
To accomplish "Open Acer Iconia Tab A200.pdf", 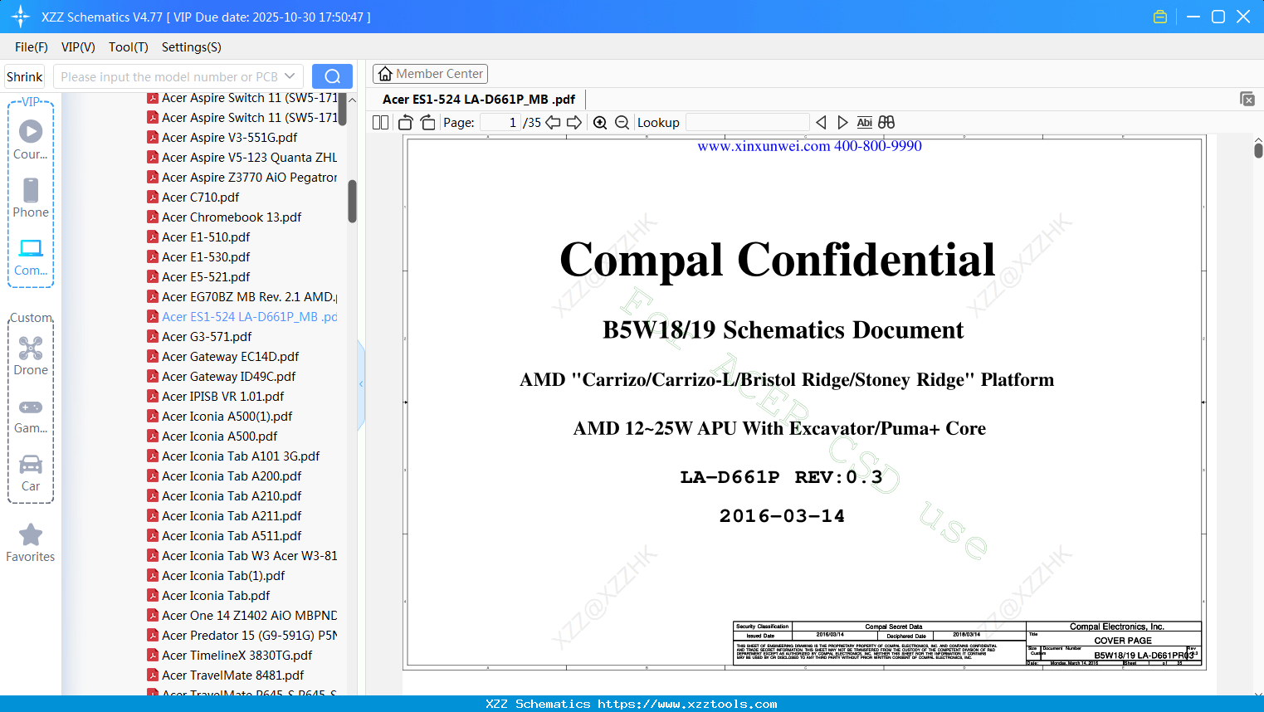I will pos(224,476).
